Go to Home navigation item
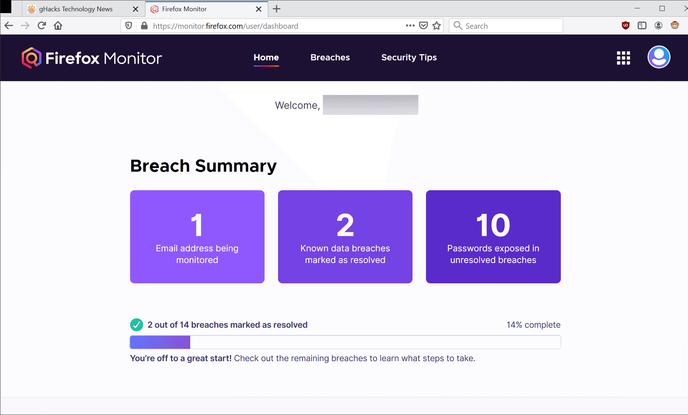Image resolution: width=688 pixels, height=415 pixels. (x=266, y=57)
